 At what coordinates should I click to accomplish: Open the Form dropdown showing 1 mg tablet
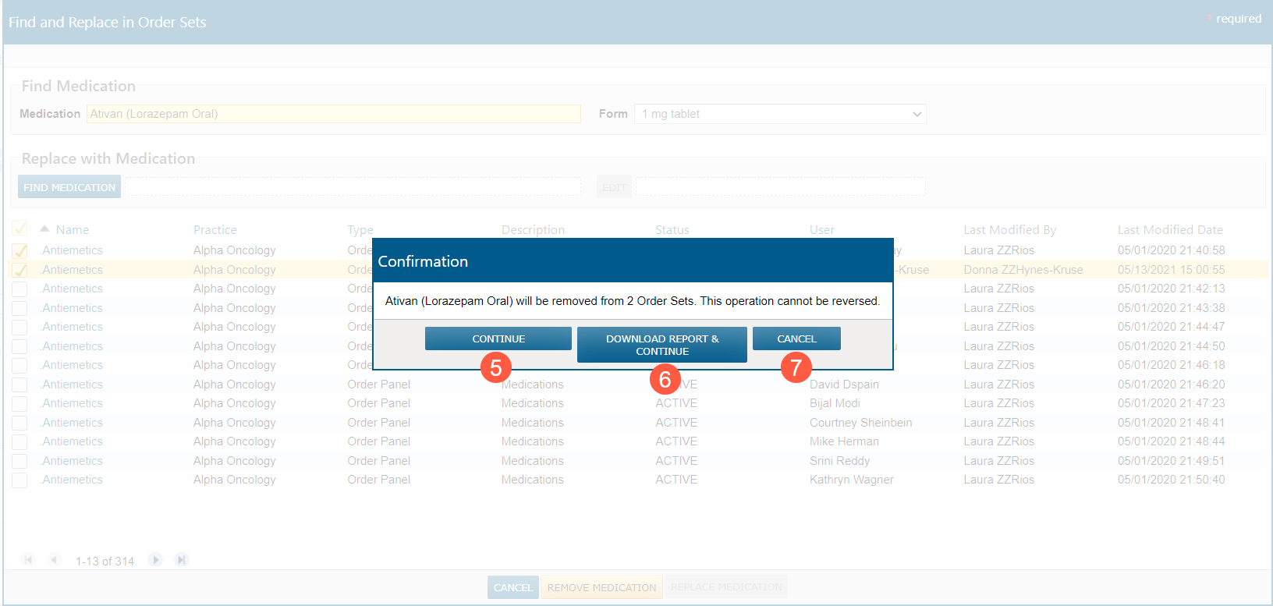pyautogui.click(x=780, y=114)
